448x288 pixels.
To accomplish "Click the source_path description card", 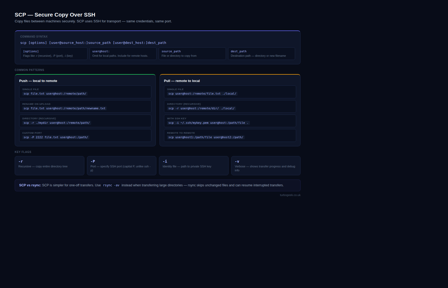I will click(x=192, y=54).
